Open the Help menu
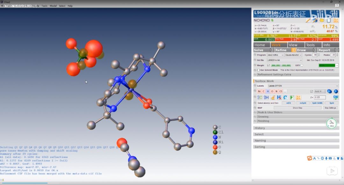Viewport: 344px width, 185px height. (x=70, y=6)
